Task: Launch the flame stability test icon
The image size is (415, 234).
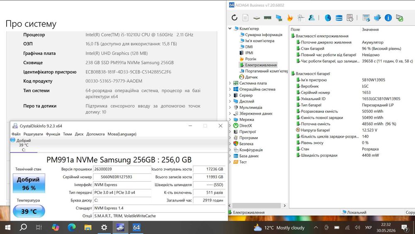Action: [x=290, y=18]
